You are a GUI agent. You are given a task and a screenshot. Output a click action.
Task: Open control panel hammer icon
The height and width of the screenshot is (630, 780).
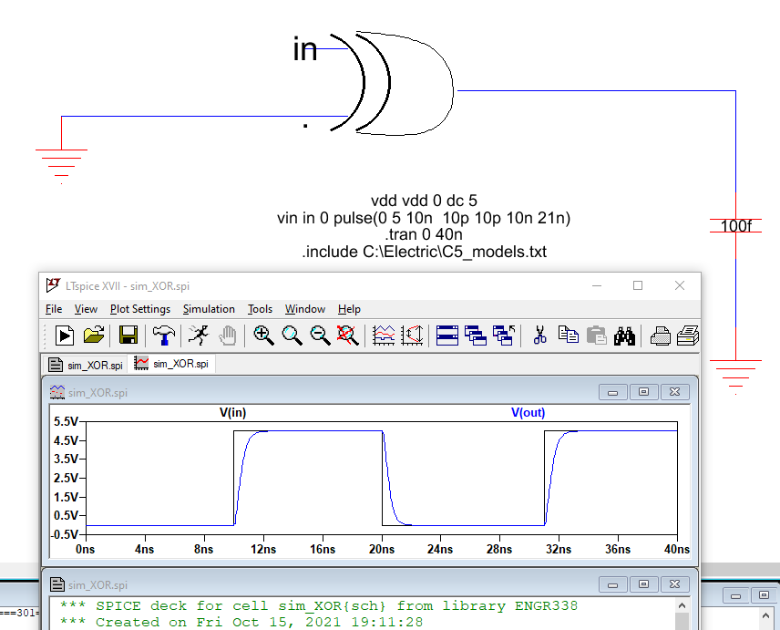tap(164, 336)
